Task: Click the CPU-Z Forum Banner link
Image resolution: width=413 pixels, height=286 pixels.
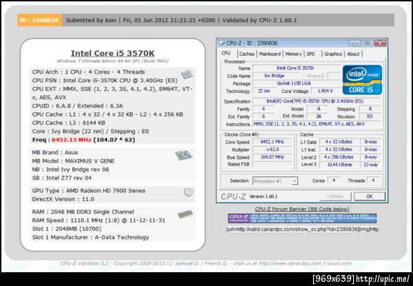Action: pyautogui.click(x=302, y=209)
